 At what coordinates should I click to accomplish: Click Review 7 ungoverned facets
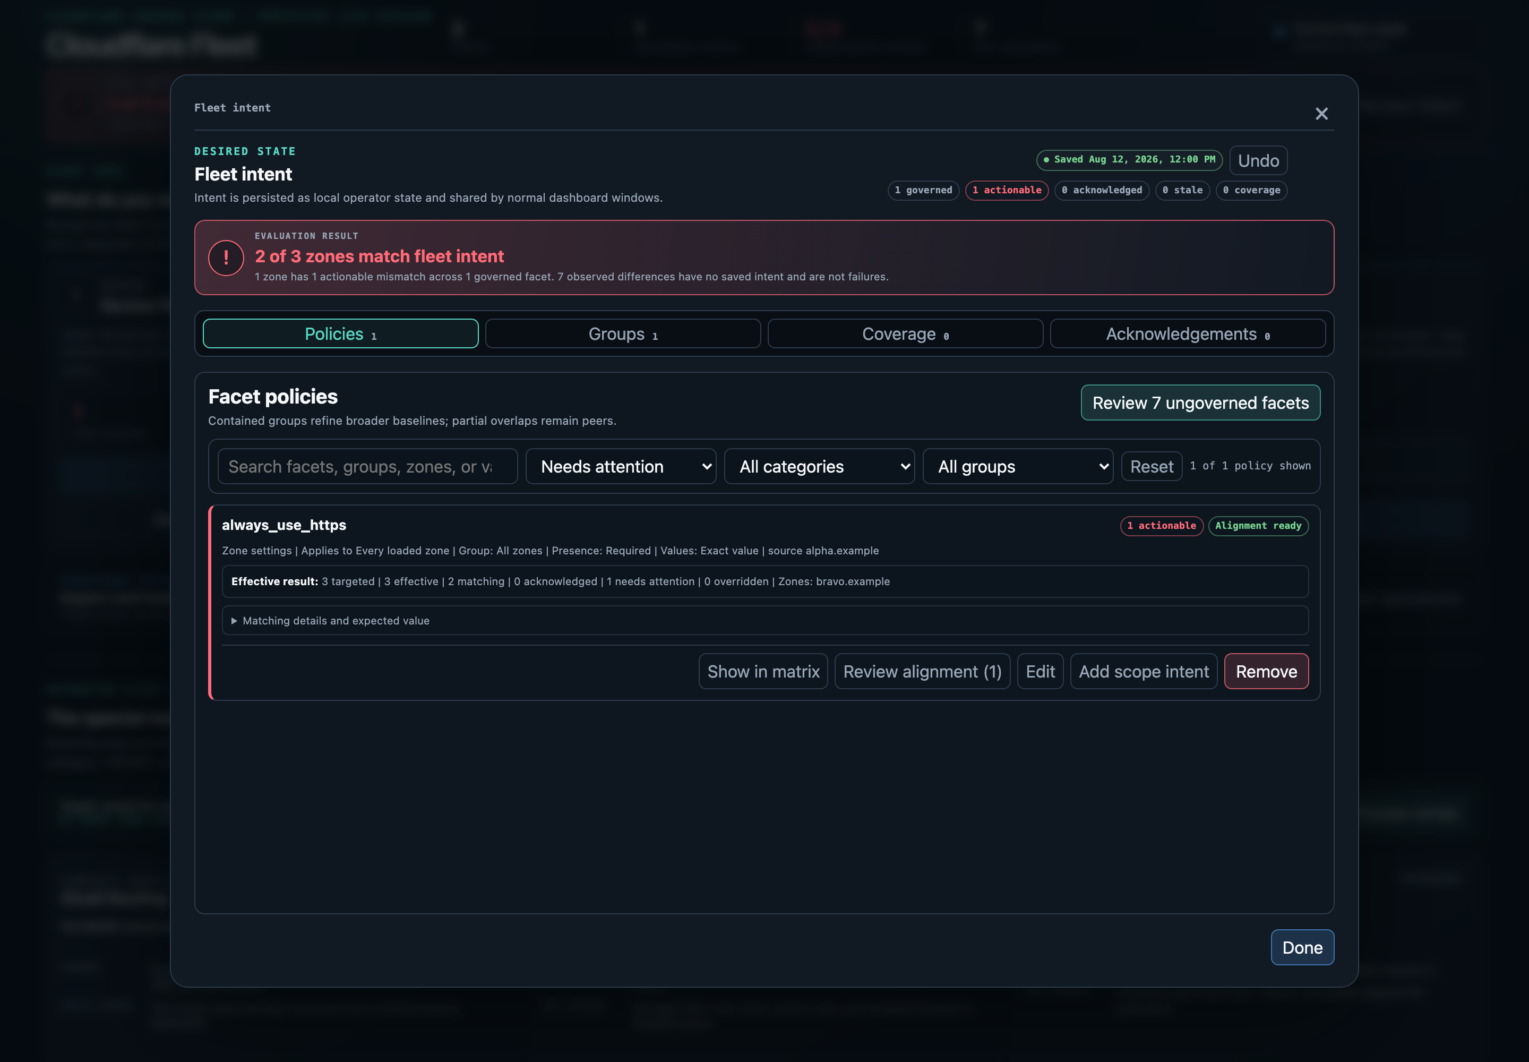tap(1200, 402)
